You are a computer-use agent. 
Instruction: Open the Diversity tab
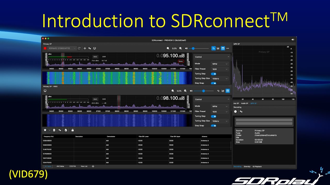click(x=247, y=166)
